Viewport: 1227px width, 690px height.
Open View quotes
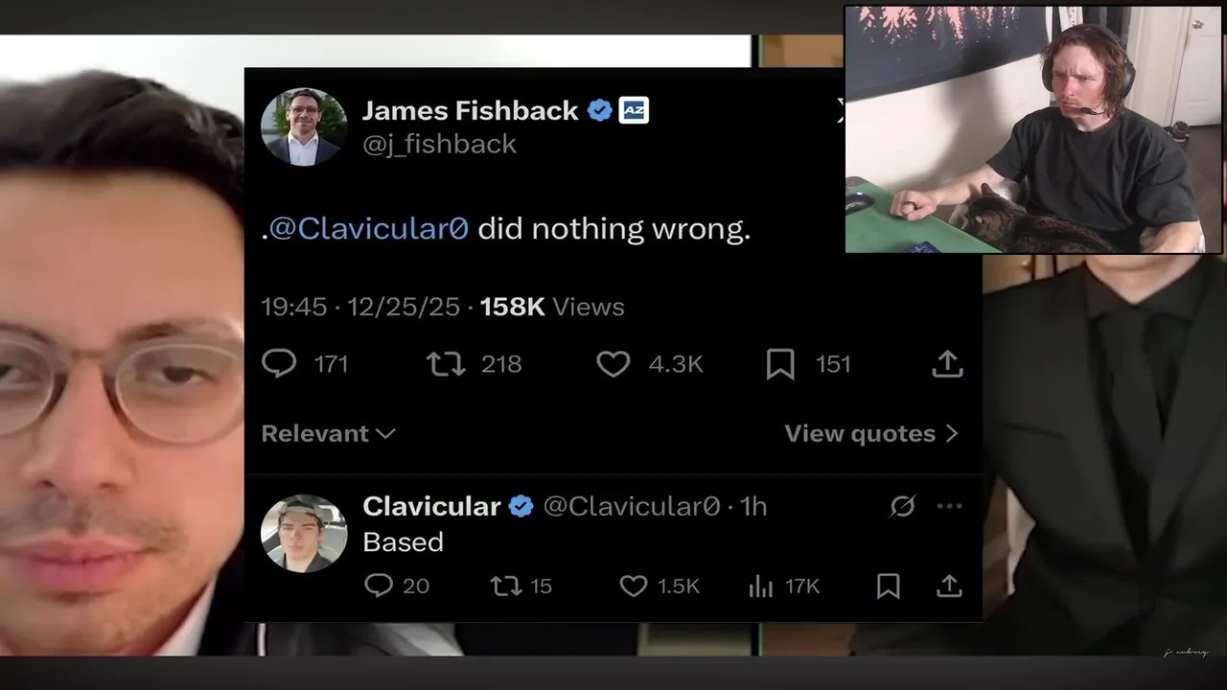pyautogui.click(x=871, y=433)
